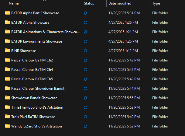Select the Showdown Bandit Showcase folder name
The image size is (185, 136).
click(34, 98)
